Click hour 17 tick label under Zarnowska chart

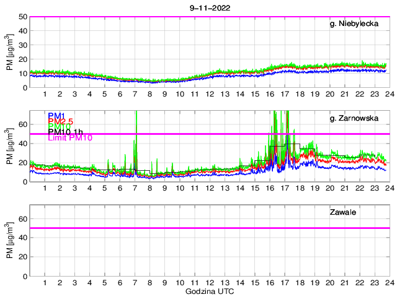284,188
